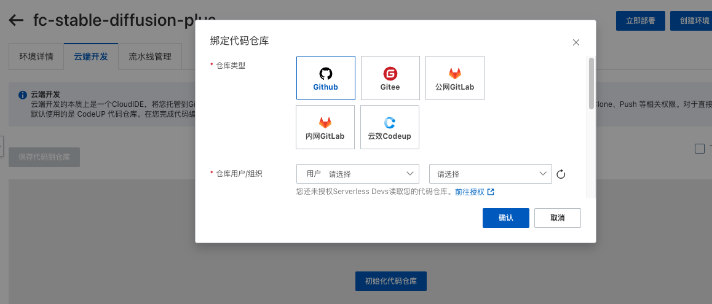Refresh the repository user list icon
This screenshot has height=304, width=712.
click(561, 174)
